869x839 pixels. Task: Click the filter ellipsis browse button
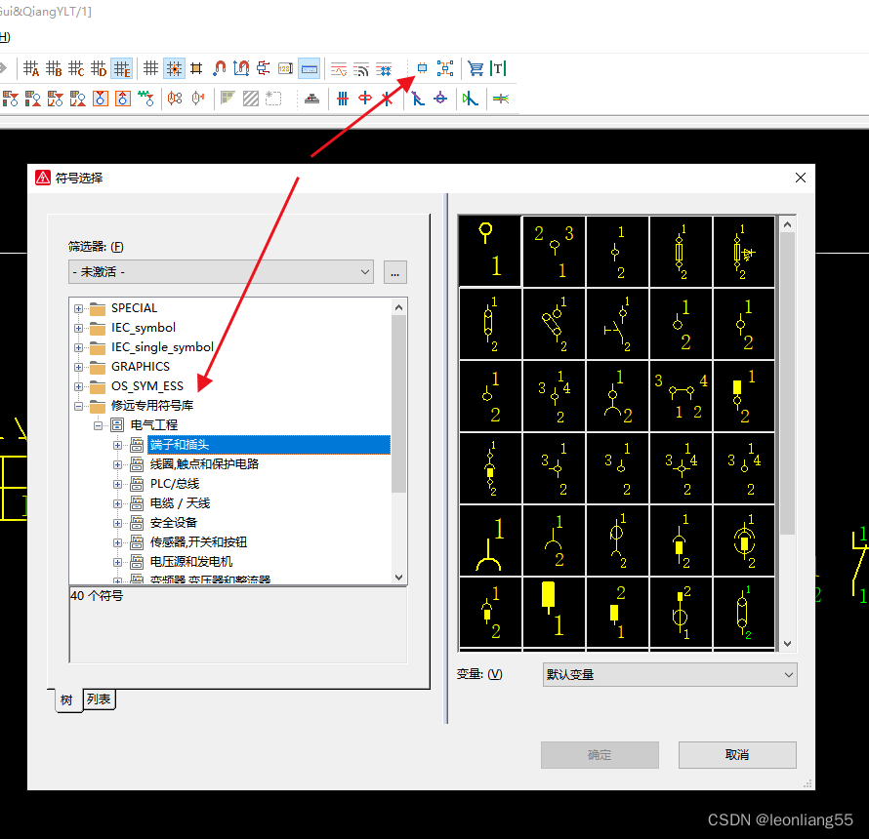coord(394,272)
